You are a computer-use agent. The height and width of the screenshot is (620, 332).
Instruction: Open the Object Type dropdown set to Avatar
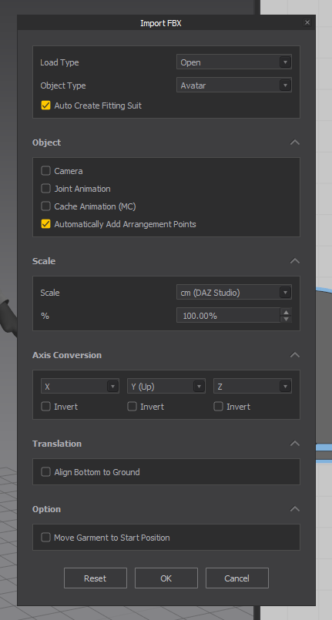(x=234, y=85)
